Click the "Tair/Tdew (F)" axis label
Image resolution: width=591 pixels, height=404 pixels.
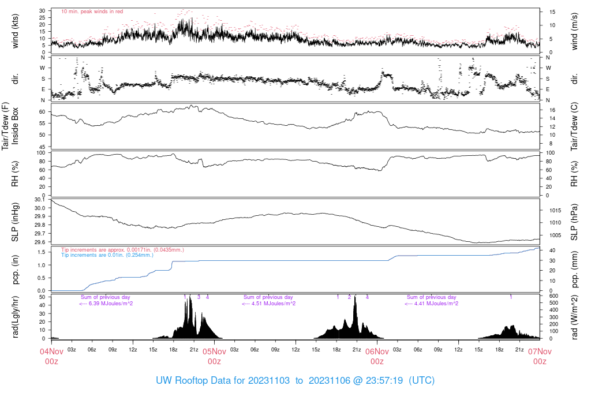(x=5, y=126)
